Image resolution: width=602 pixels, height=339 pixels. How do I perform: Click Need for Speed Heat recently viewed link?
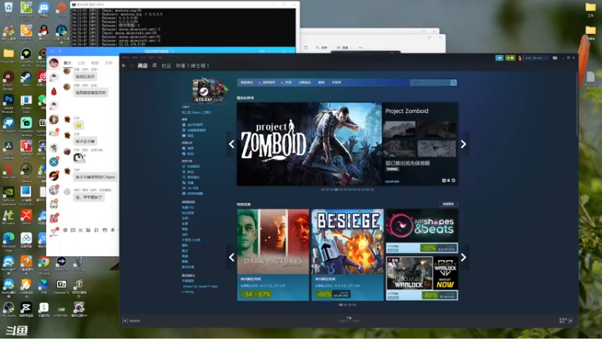(200, 286)
